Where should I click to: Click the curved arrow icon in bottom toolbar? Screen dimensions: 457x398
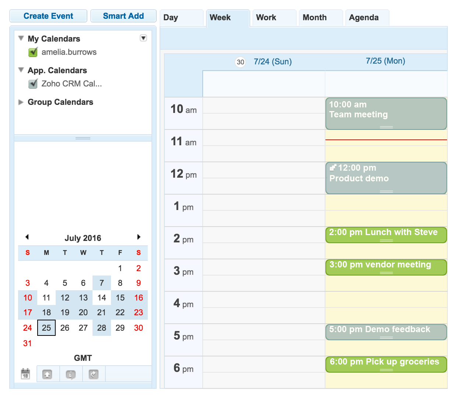pos(94,374)
